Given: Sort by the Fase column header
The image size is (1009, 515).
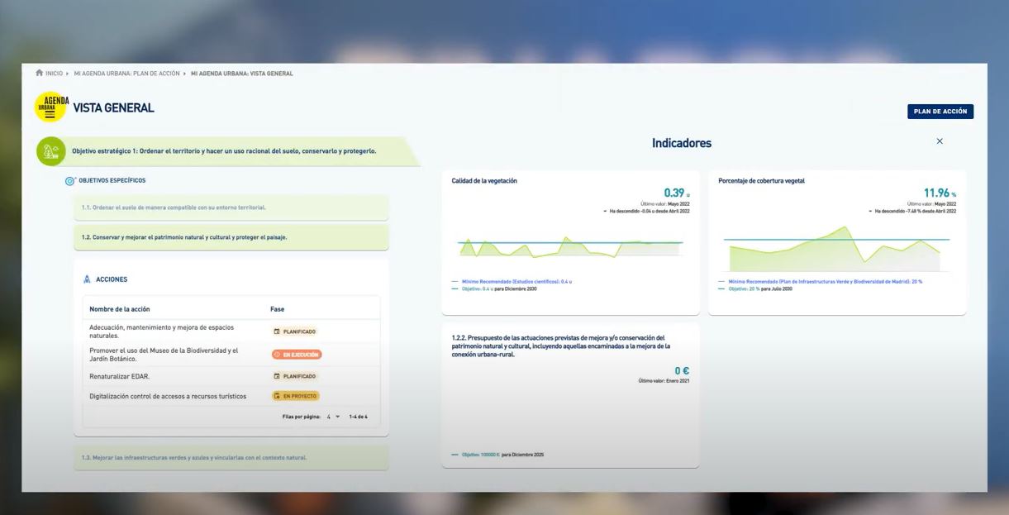Looking at the screenshot, I should pyautogui.click(x=277, y=309).
